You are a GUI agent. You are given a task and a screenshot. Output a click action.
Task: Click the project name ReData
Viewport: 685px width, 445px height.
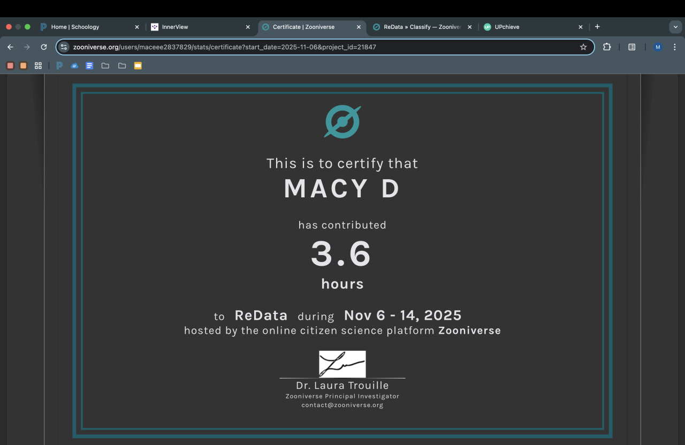(x=261, y=316)
